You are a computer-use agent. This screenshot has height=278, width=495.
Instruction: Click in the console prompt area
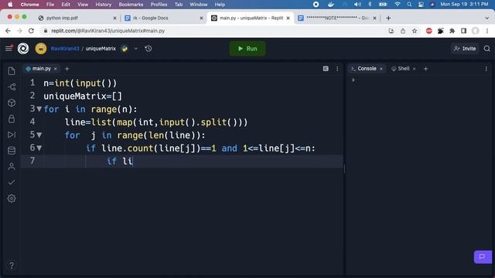419,80
